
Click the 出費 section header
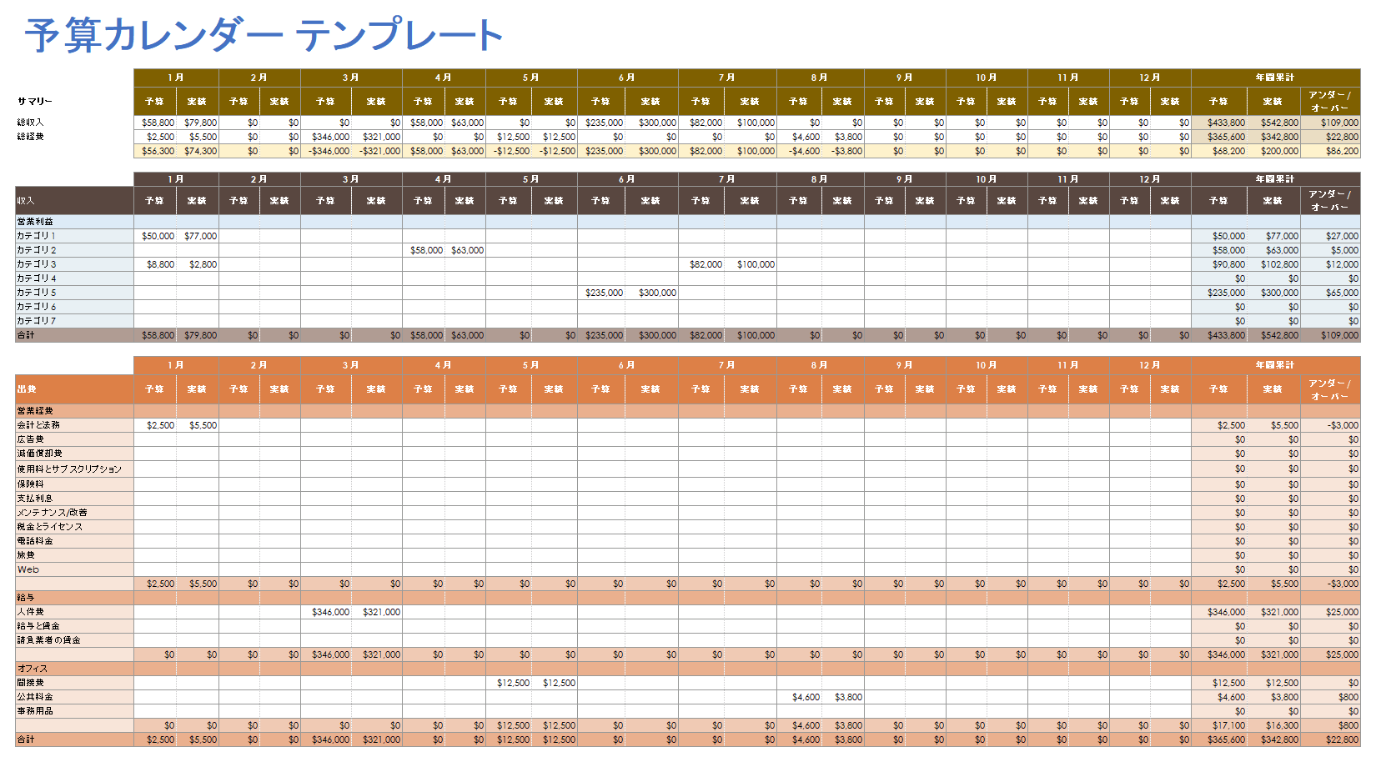(x=74, y=389)
